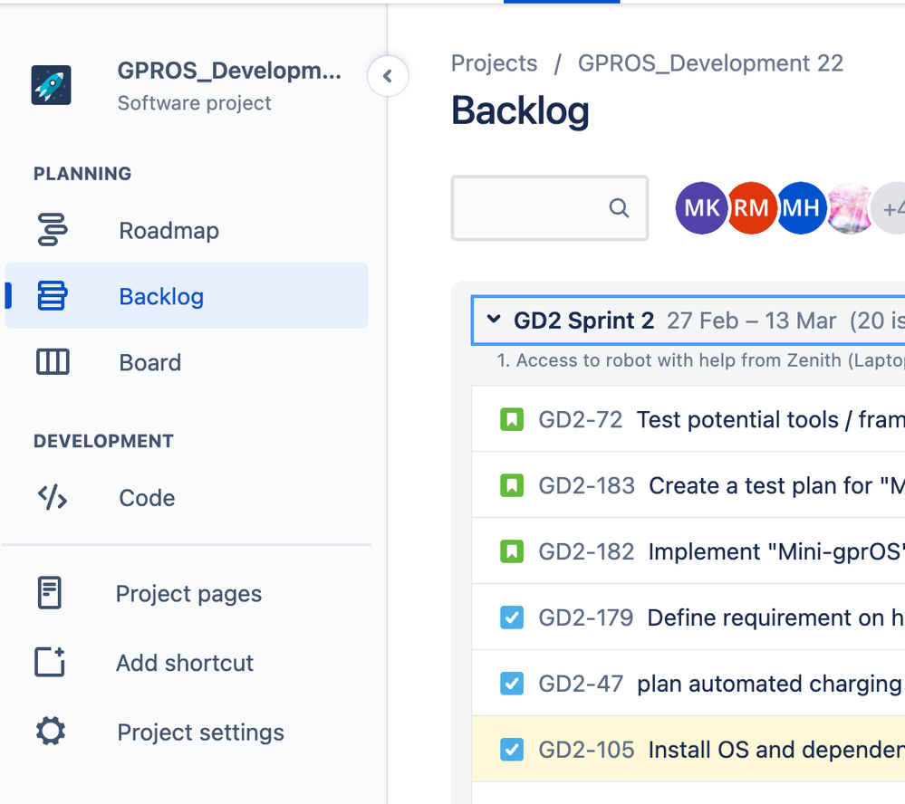The height and width of the screenshot is (804, 905).
Task: Select issue Implement Mini-gprOS
Action: 776,552
